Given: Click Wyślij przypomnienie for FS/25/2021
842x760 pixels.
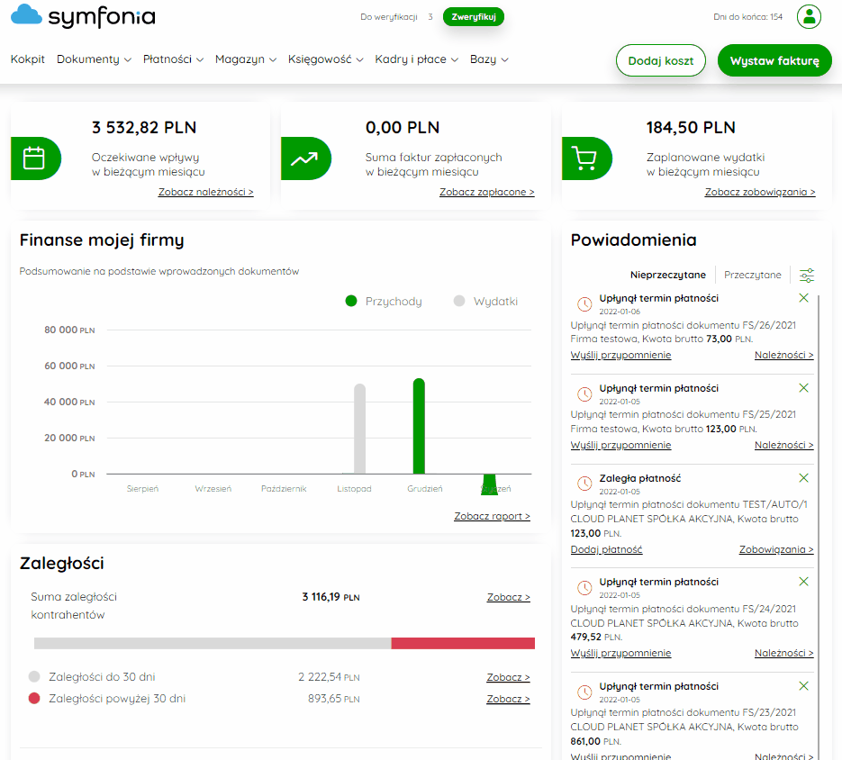Looking at the screenshot, I should (x=620, y=445).
